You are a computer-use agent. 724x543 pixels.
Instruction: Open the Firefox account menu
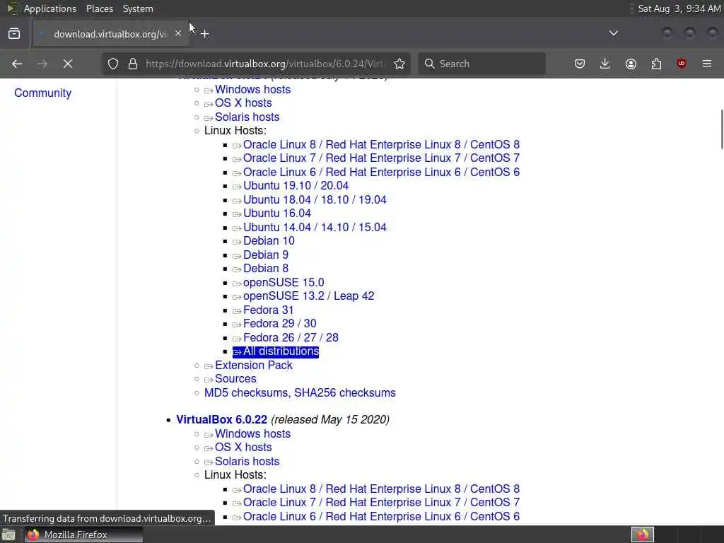click(x=631, y=64)
